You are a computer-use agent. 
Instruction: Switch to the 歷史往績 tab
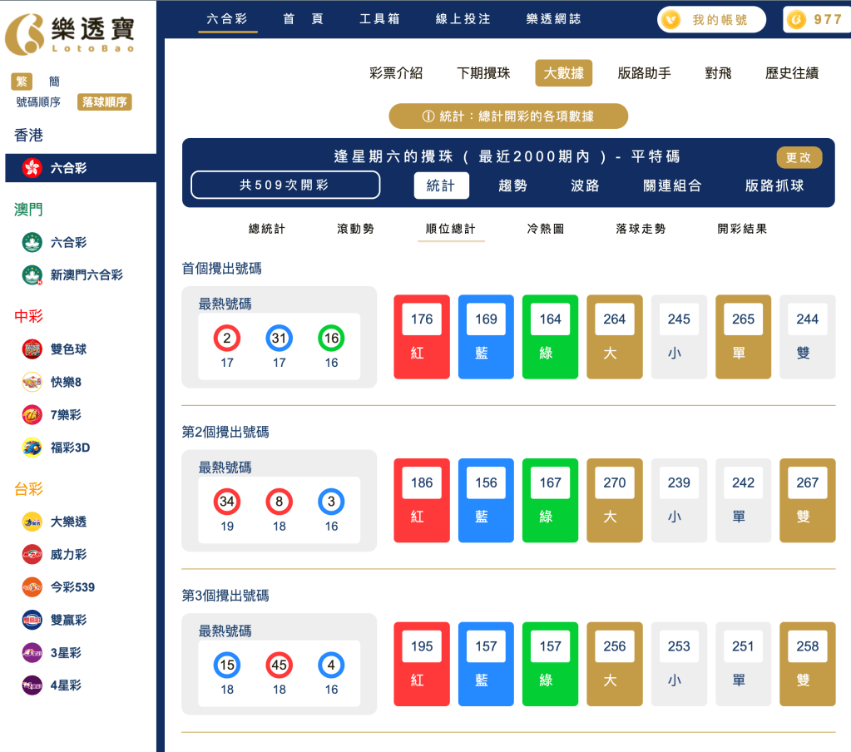(x=790, y=73)
